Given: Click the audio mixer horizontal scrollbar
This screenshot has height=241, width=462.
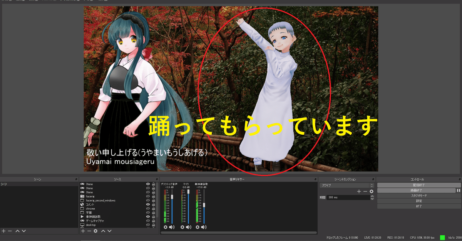Looking at the screenshot, I should [x=238, y=233].
